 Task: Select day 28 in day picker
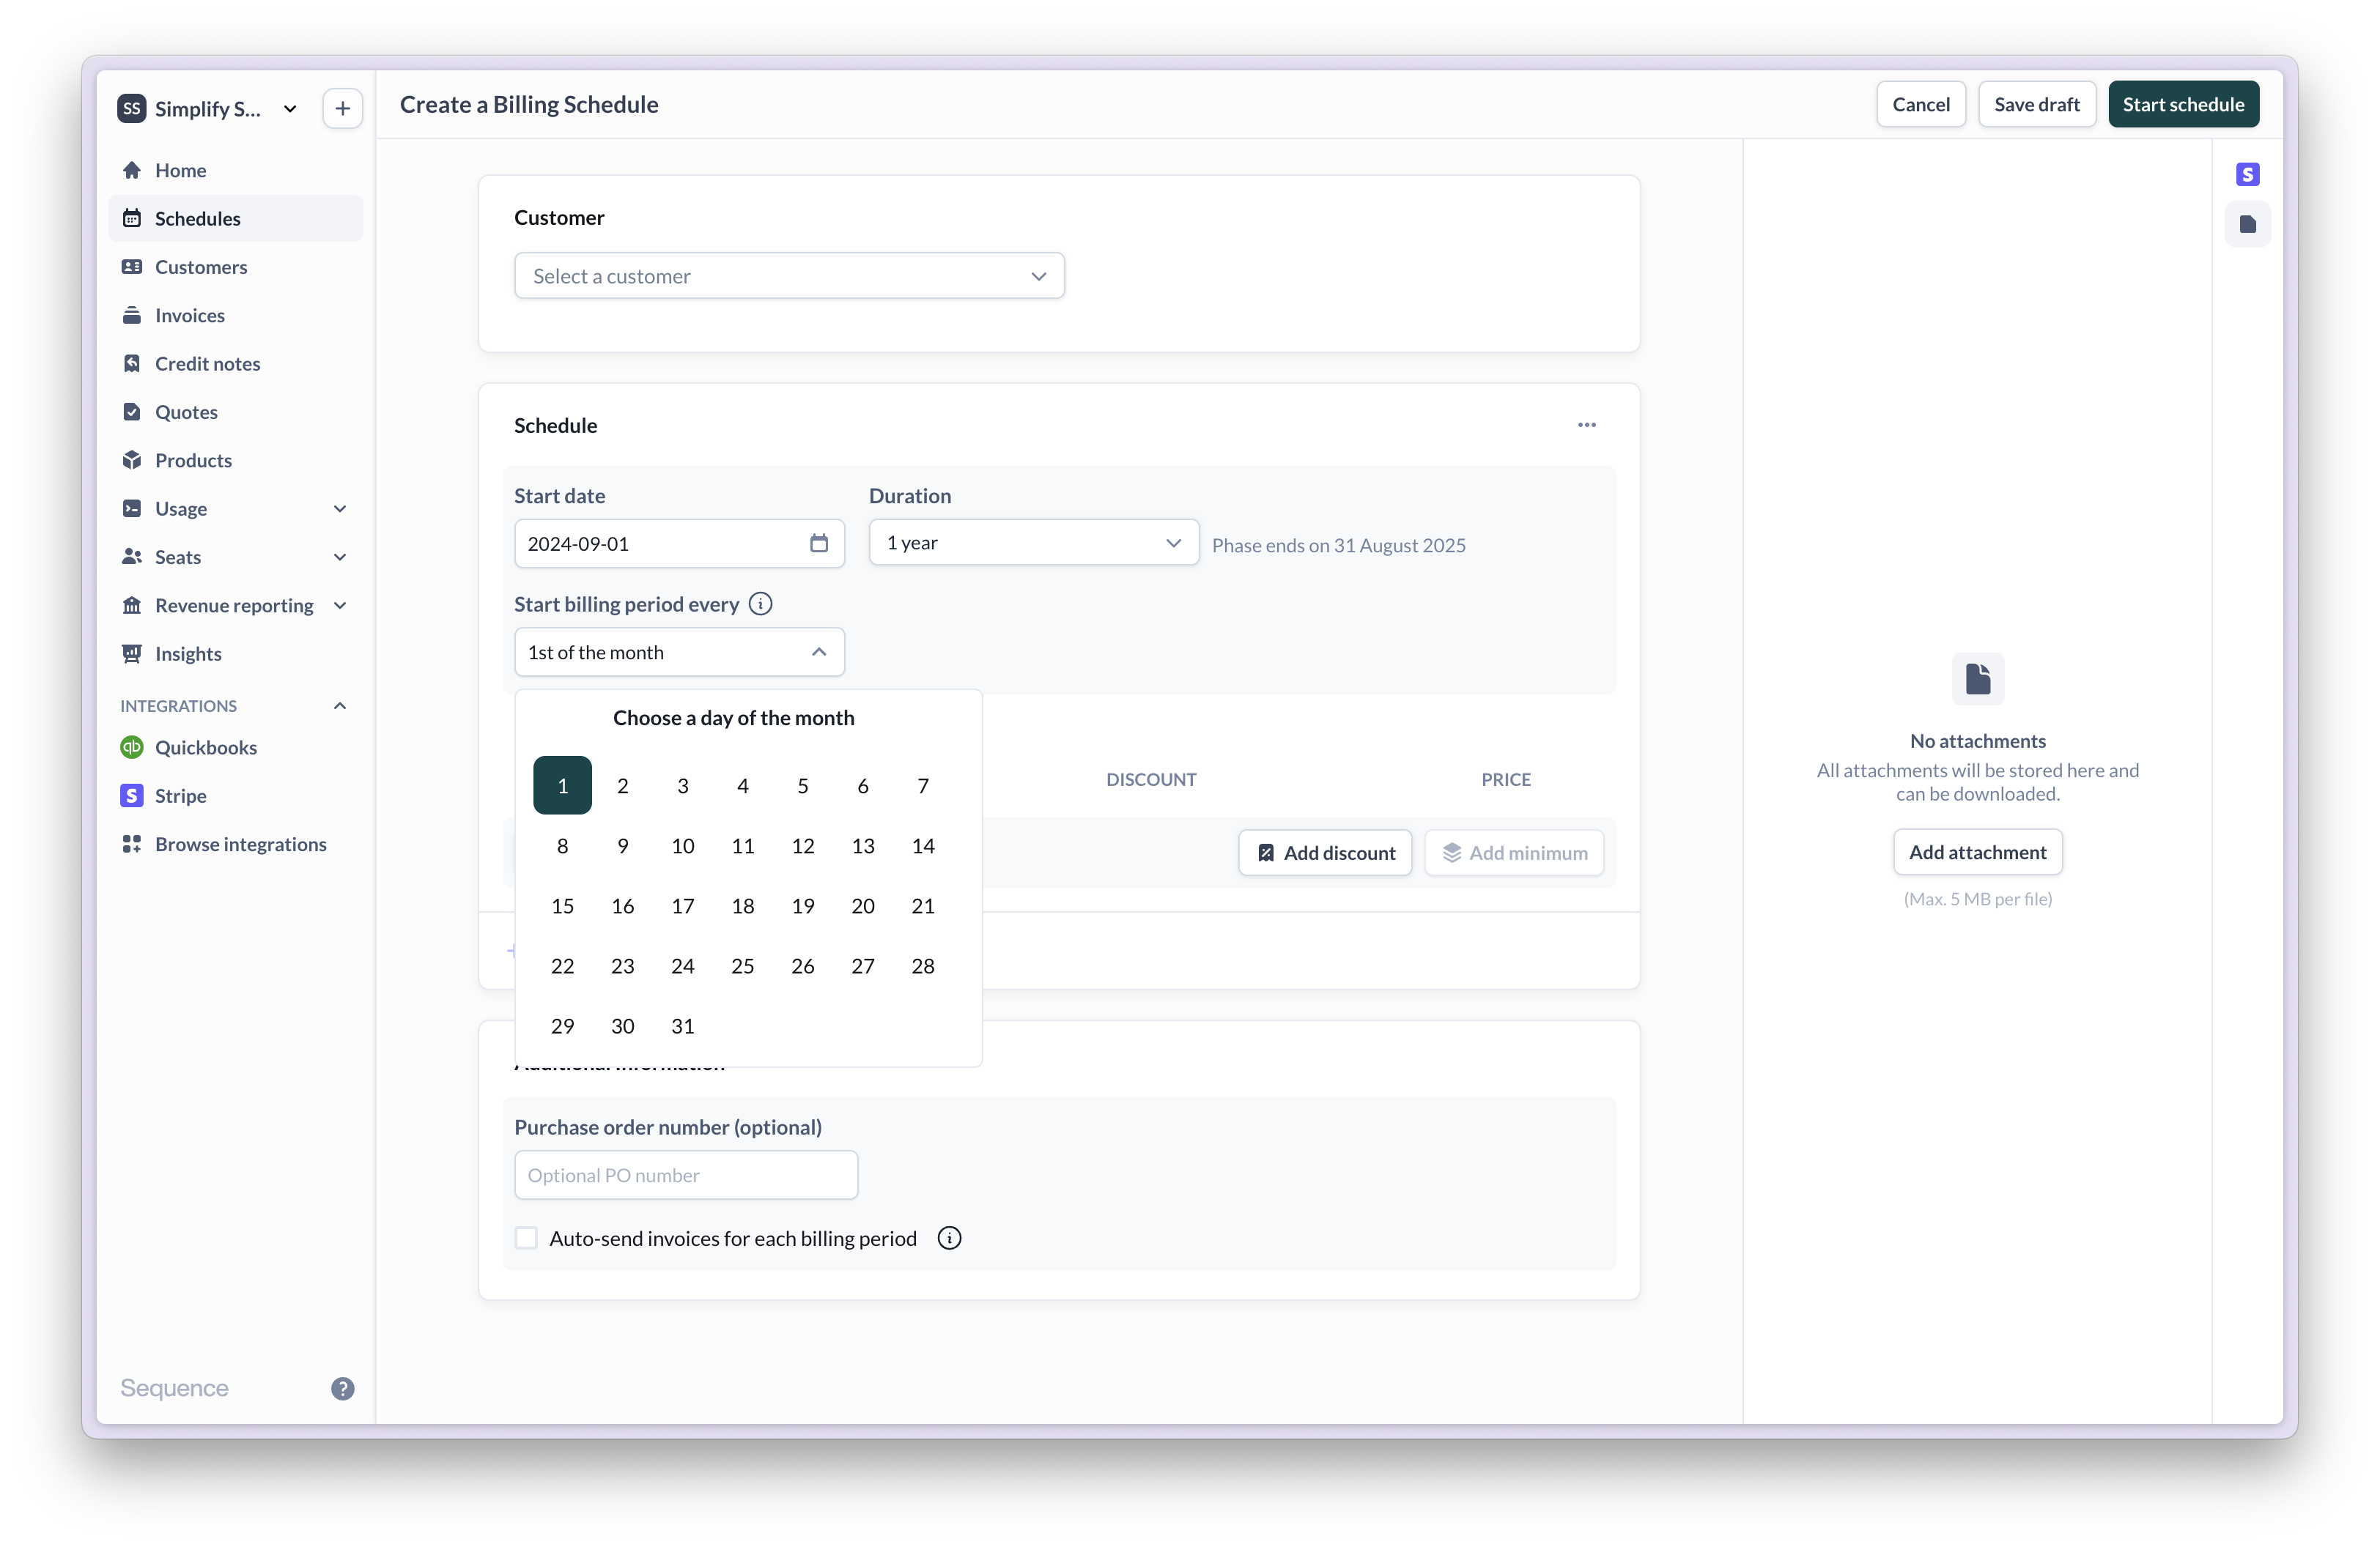922,965
